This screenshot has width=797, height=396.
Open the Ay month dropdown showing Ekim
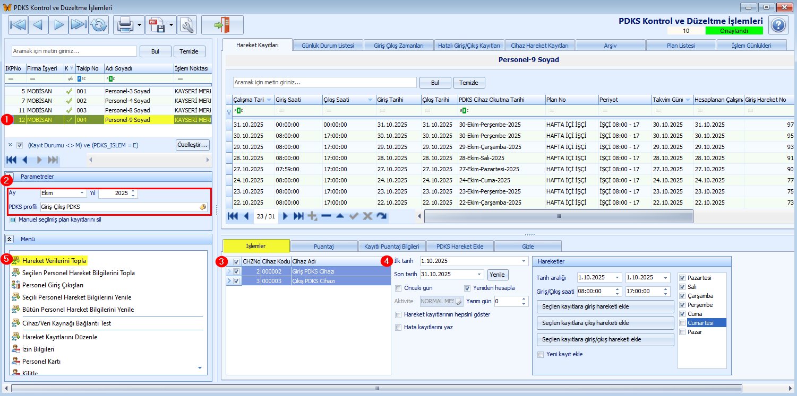point(82,193)
